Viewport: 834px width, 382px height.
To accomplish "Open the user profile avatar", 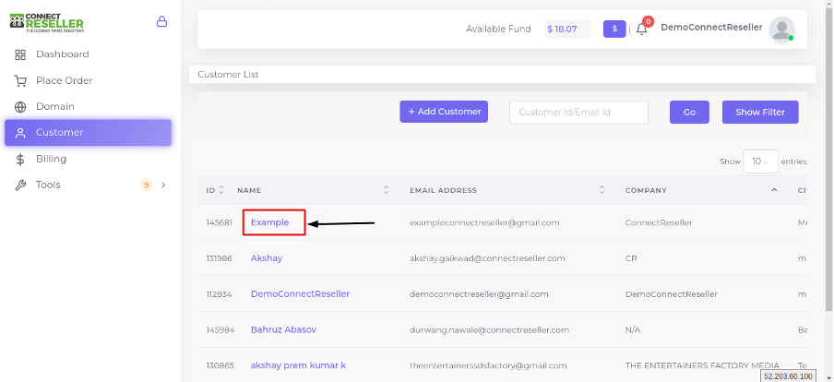I will click(x=781, y=30).
